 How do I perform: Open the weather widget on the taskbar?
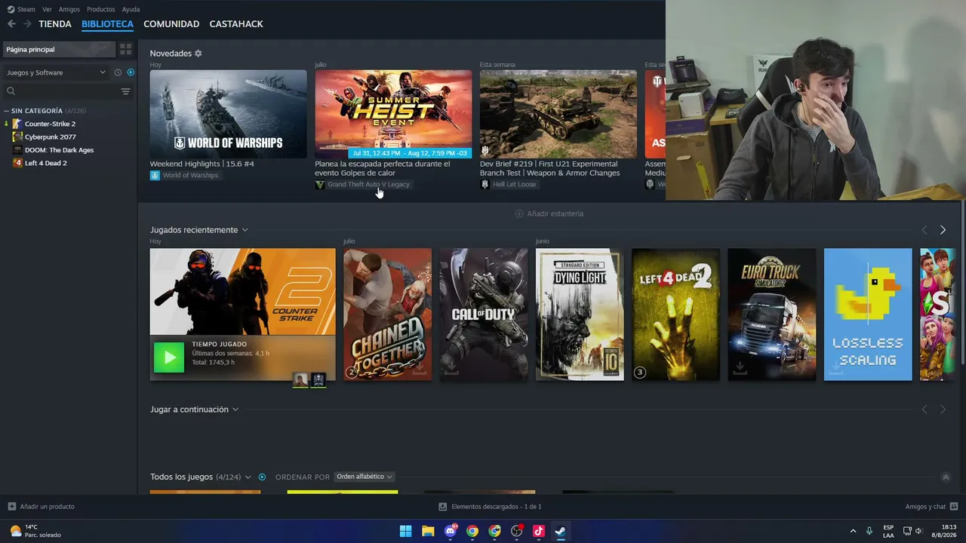point(35,531)
